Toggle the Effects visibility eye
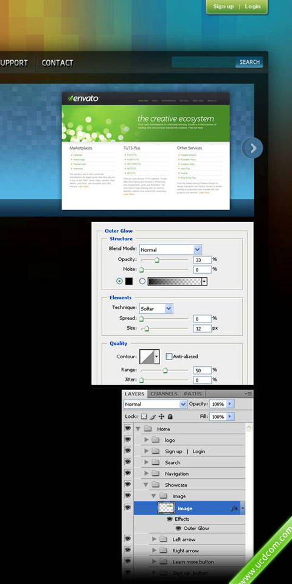Image resolution: width=292 pixels, height=584 pixels. point(170,519)
